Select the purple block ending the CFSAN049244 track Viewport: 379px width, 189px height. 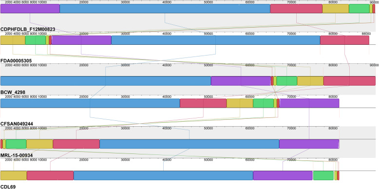309,103
